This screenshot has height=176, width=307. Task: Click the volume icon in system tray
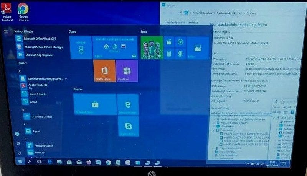tap(262, 164)
